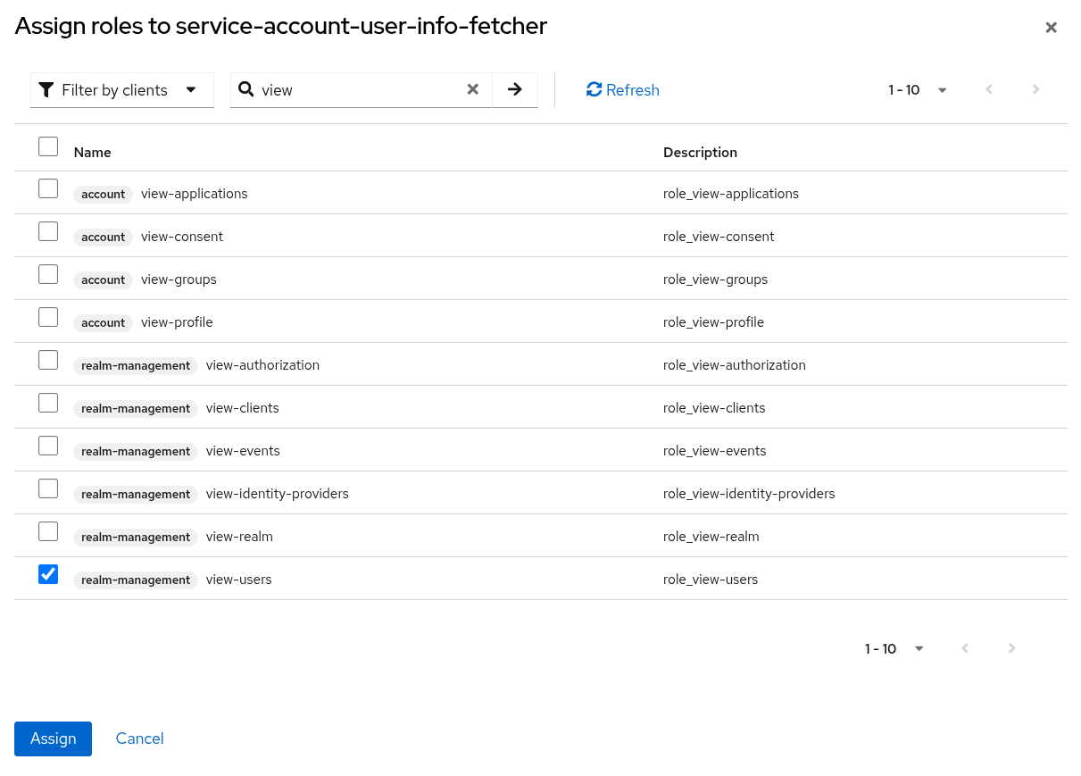
Task: Select the view-realm role checkbox
Action: [x=48, y=531]
